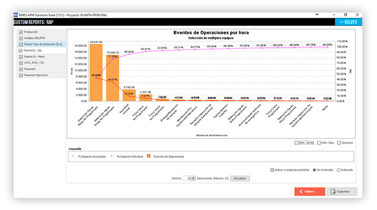Click the Volver back-arrow icon
The height and width of the screenshot is (210, 377).
tap(301, 192)
